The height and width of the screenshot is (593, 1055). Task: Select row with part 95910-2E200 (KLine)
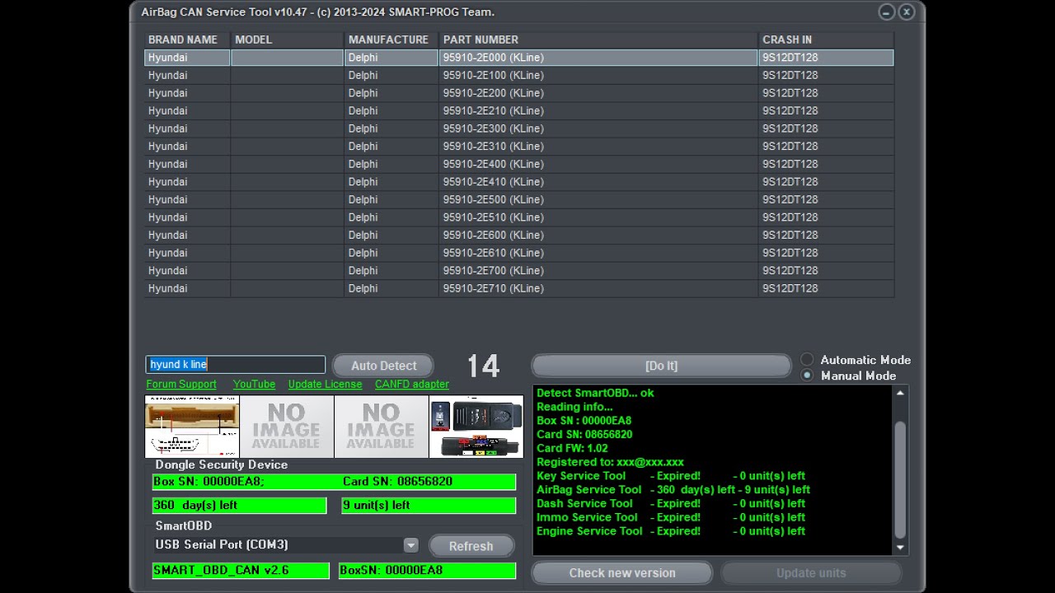(519, 93)
